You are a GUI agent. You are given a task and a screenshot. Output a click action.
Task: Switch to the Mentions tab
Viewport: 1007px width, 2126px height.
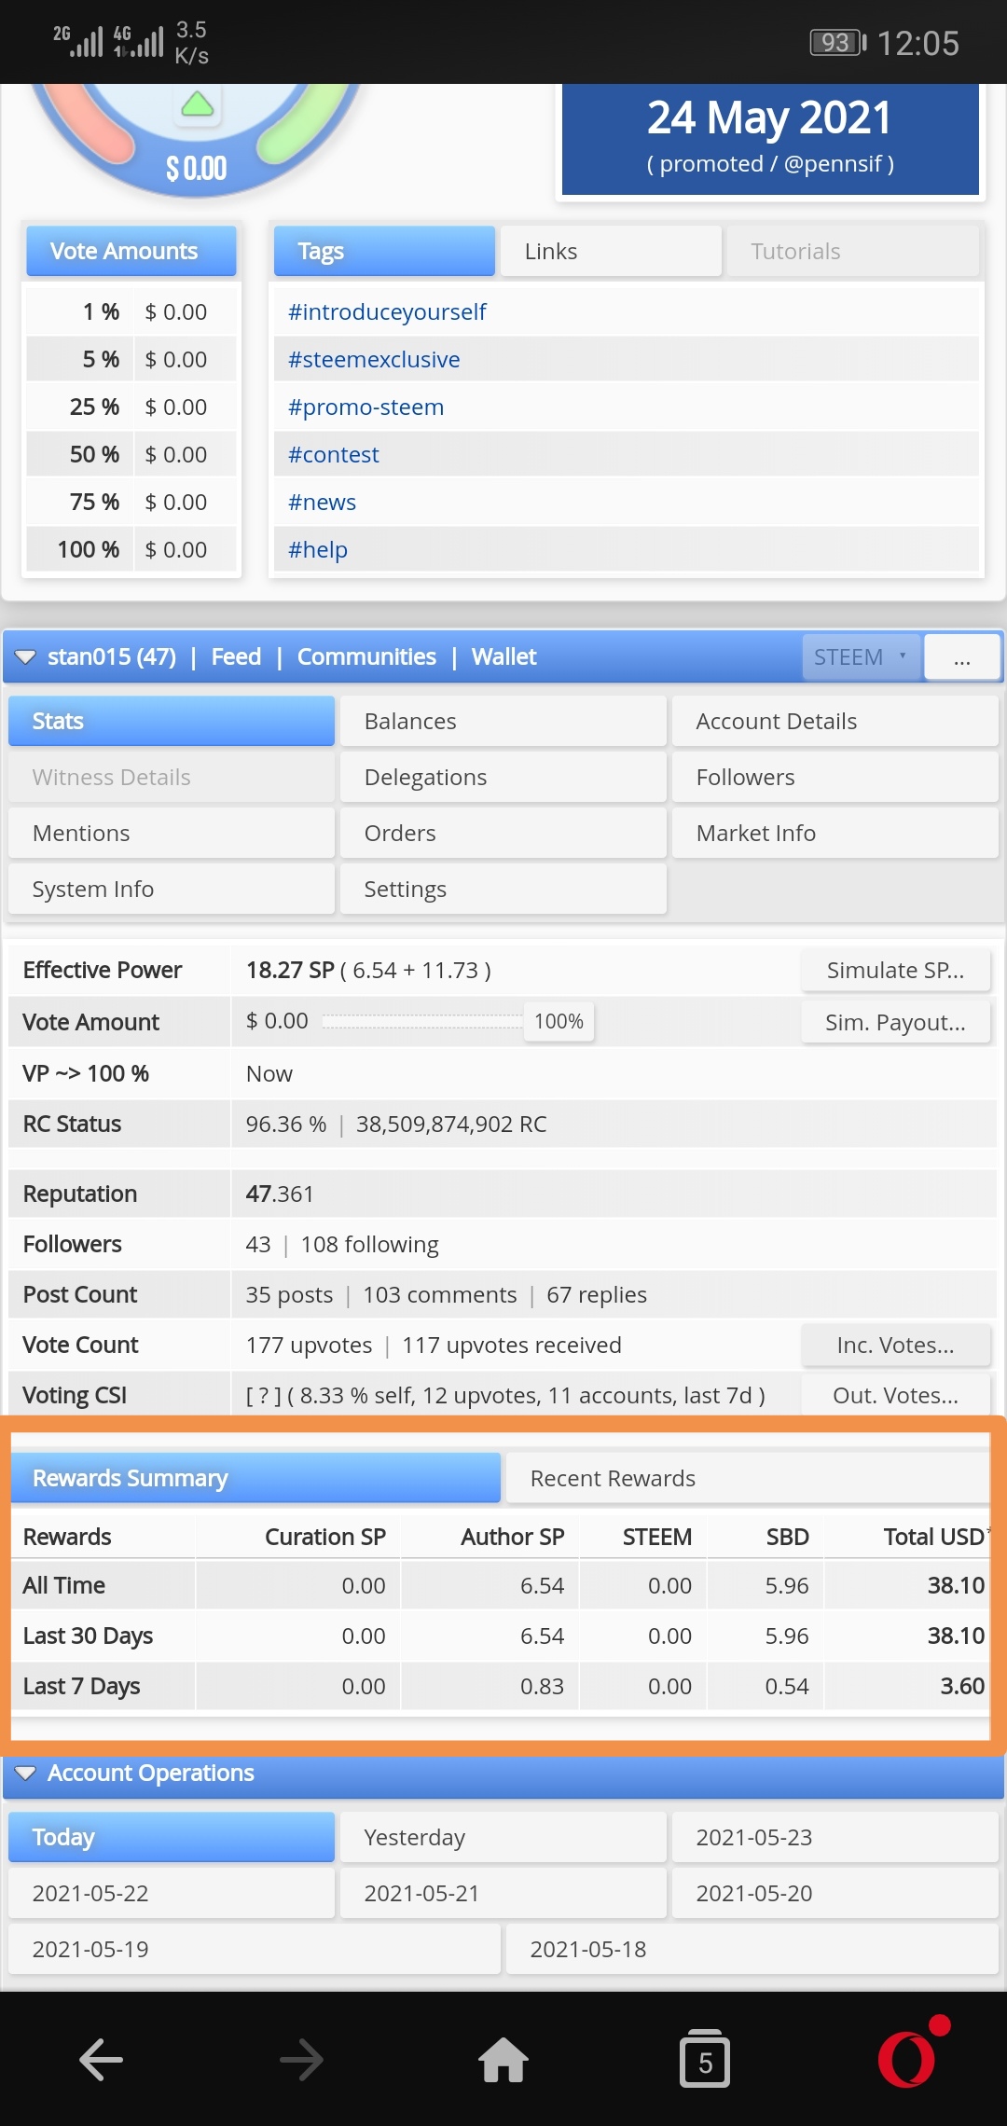[x=172, y=833]
